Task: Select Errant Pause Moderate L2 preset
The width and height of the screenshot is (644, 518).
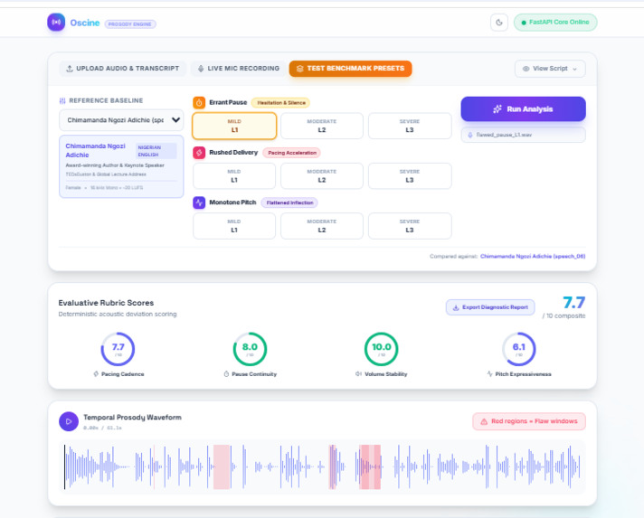Action: [x=322, y=126]
